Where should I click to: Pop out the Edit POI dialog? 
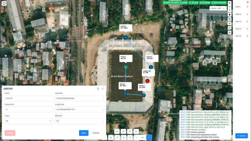[98, 89]
